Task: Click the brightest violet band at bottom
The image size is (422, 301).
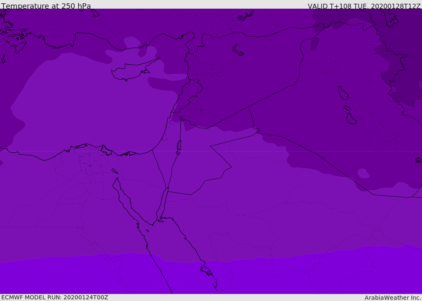Action: (x=82, y=277)
